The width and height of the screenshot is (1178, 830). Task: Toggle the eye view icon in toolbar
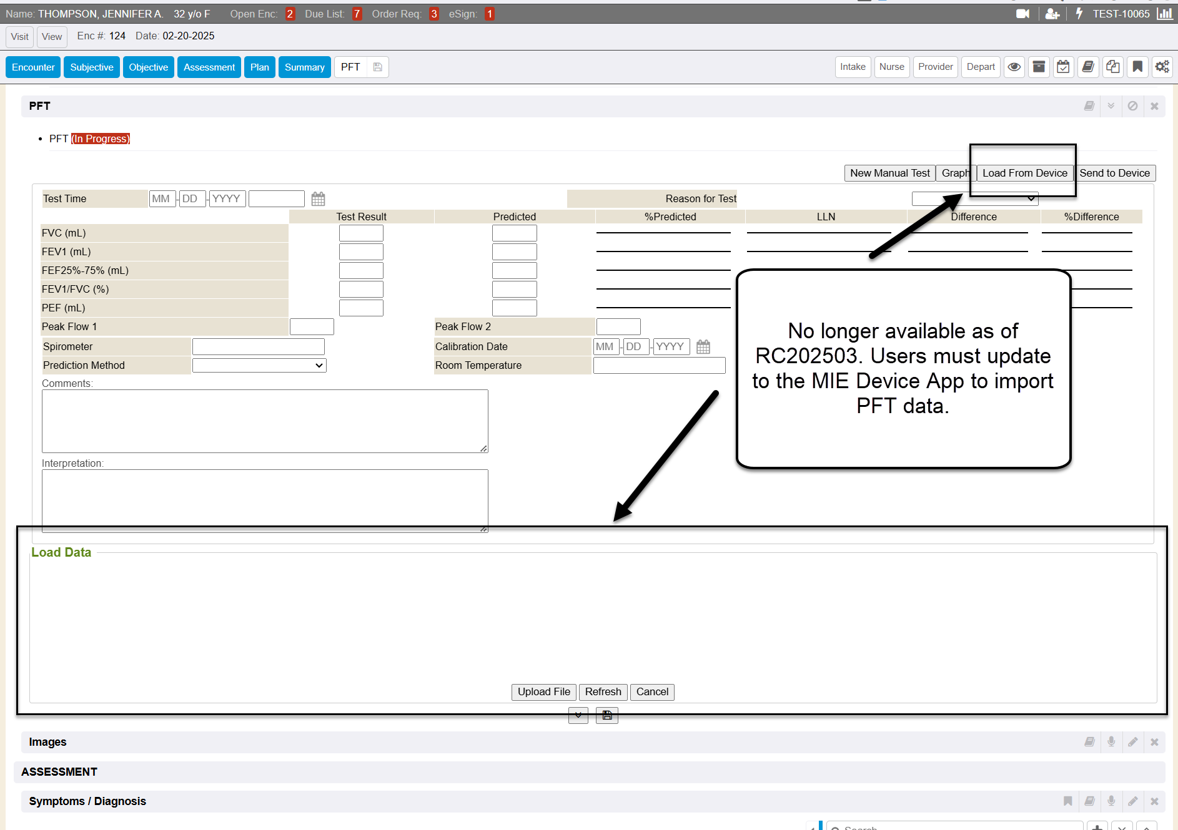point(1014,67)
